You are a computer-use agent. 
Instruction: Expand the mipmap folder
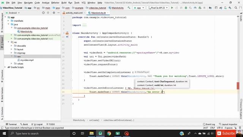pos(11,53)
